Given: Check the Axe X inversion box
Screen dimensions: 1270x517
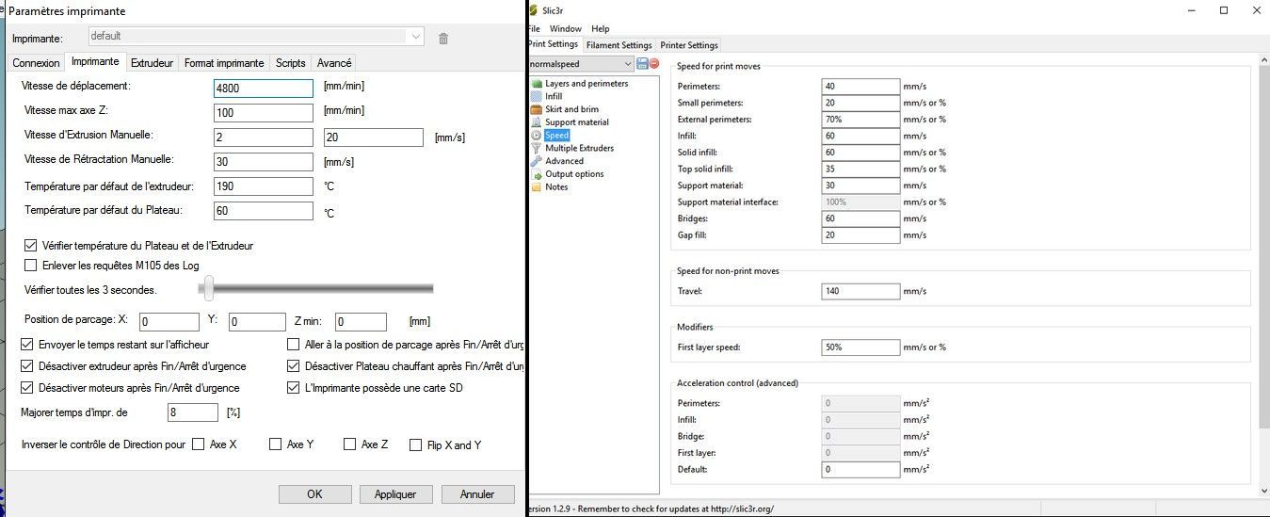Looking at the screenshot, I should tap(198, 444).
